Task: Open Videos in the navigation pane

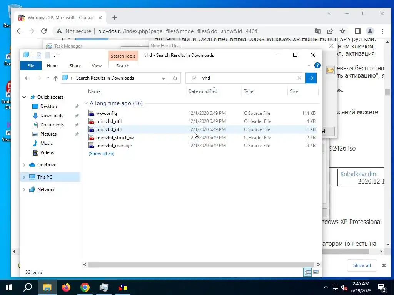Action: pos(47,152)
